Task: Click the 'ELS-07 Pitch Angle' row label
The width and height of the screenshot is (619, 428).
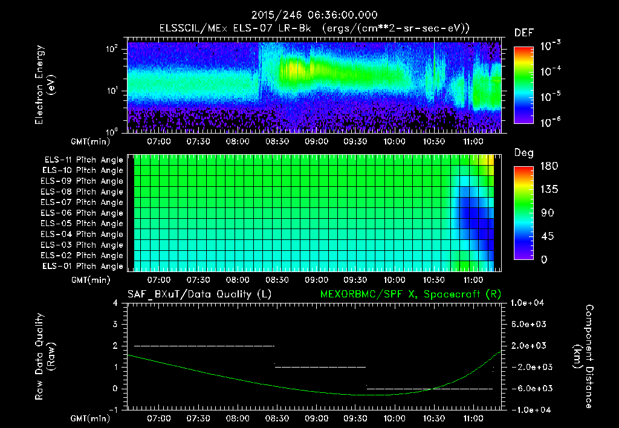Action: [82, 203]
